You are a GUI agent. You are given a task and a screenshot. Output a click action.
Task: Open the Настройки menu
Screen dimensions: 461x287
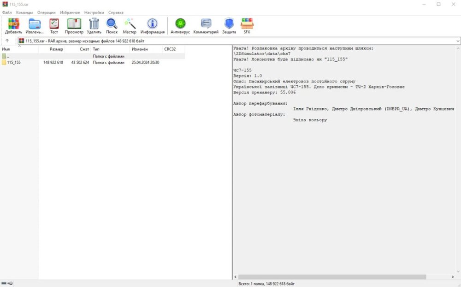(x=94, y=12)
